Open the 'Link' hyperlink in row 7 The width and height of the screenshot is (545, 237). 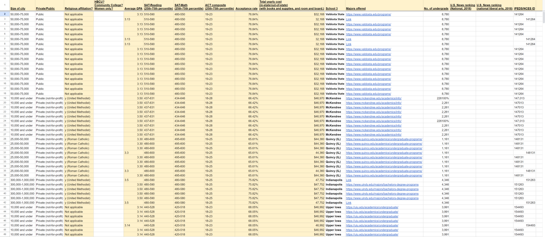click(349, 39)
